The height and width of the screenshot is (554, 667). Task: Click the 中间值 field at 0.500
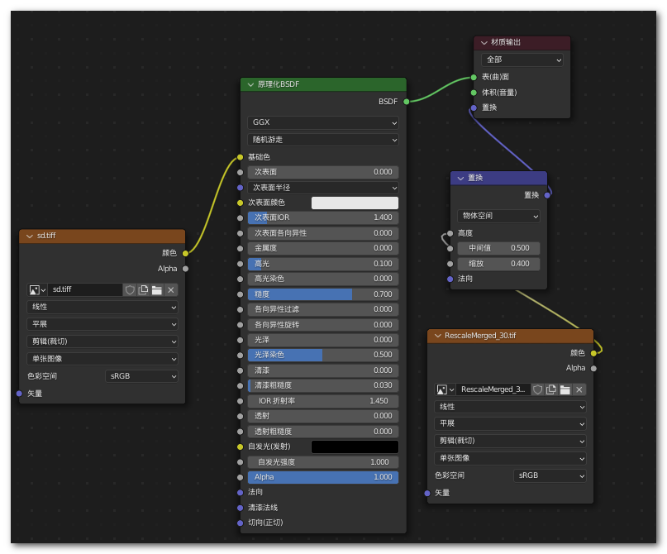[x=498, y=248]
